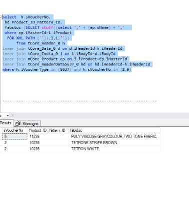189x197 pixels.
Task: Click 10235 in the TETRON WHITE row
Action: click(x=48, y=149)
